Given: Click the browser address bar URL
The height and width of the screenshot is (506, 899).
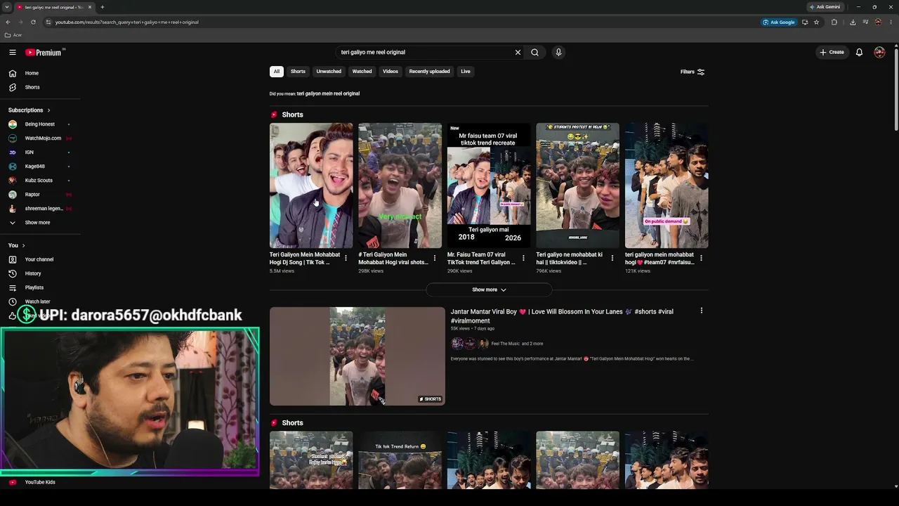Looking at the screenshot, I should click(x=127, y=22).
